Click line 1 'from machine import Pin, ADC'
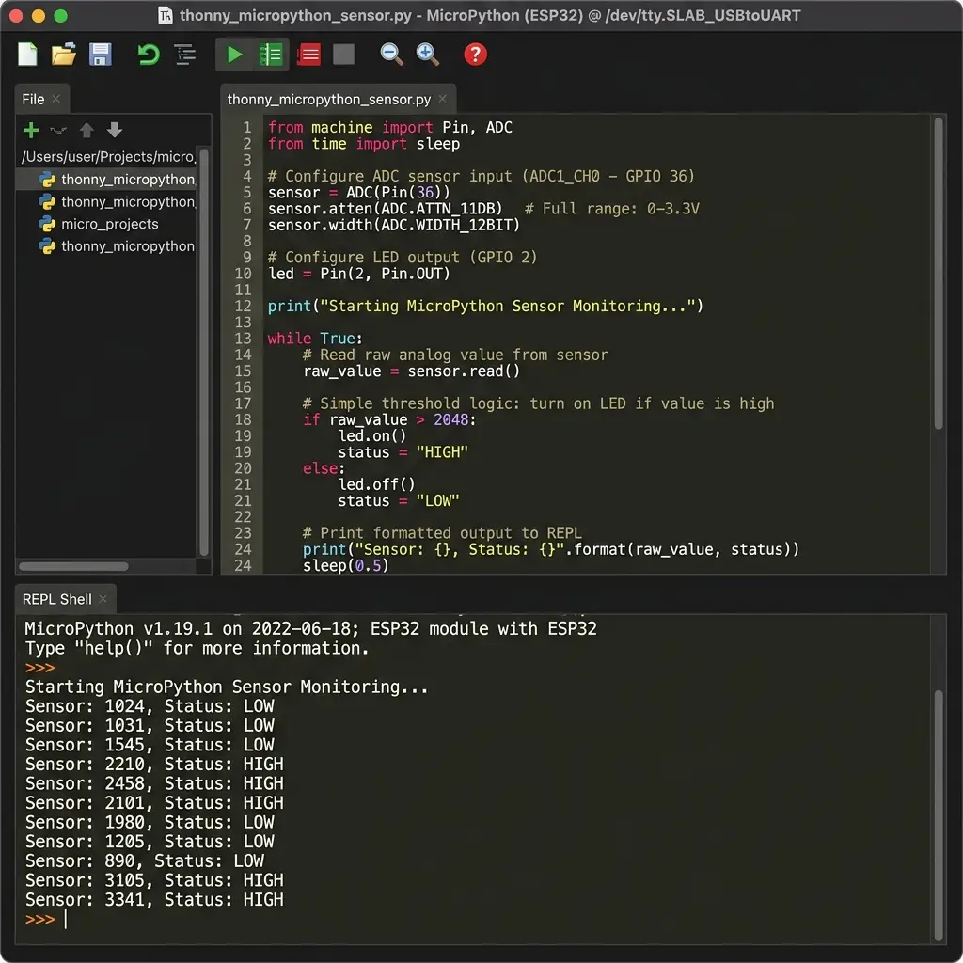 tap(390, 128)
